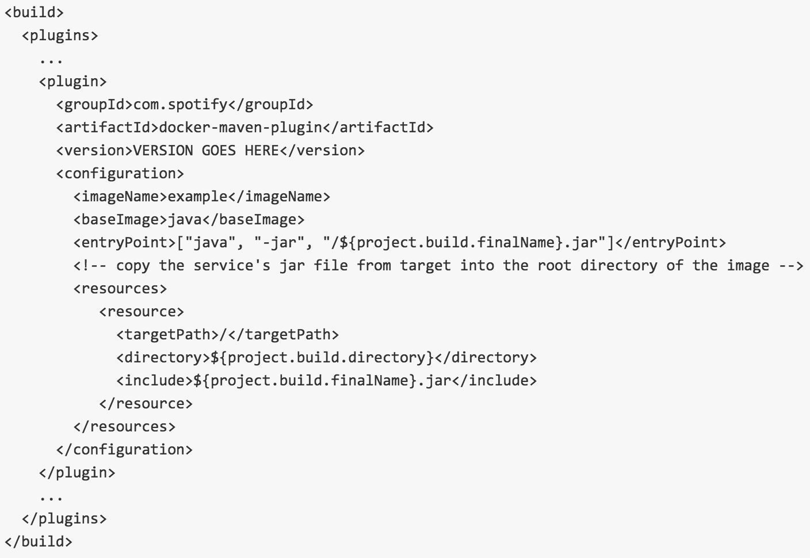The height and width of the screenshot is (558, 810).
Task: Click the XML comment about copying jar
Action: click(x=438, y=266)
